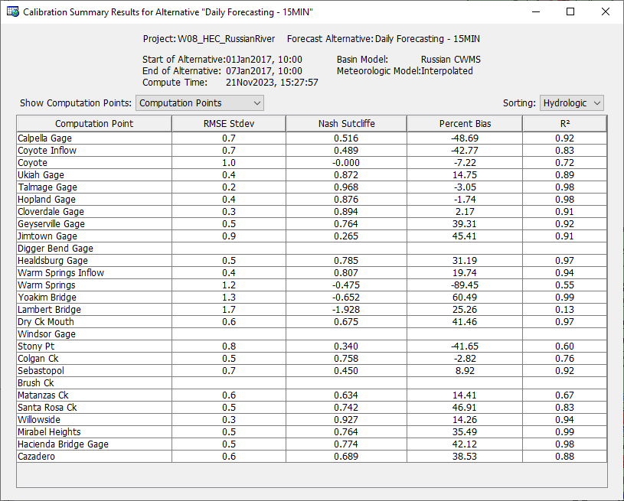Click Percent Bias value -42.77
Screen dimensions: 624x501
click(465, 151)
